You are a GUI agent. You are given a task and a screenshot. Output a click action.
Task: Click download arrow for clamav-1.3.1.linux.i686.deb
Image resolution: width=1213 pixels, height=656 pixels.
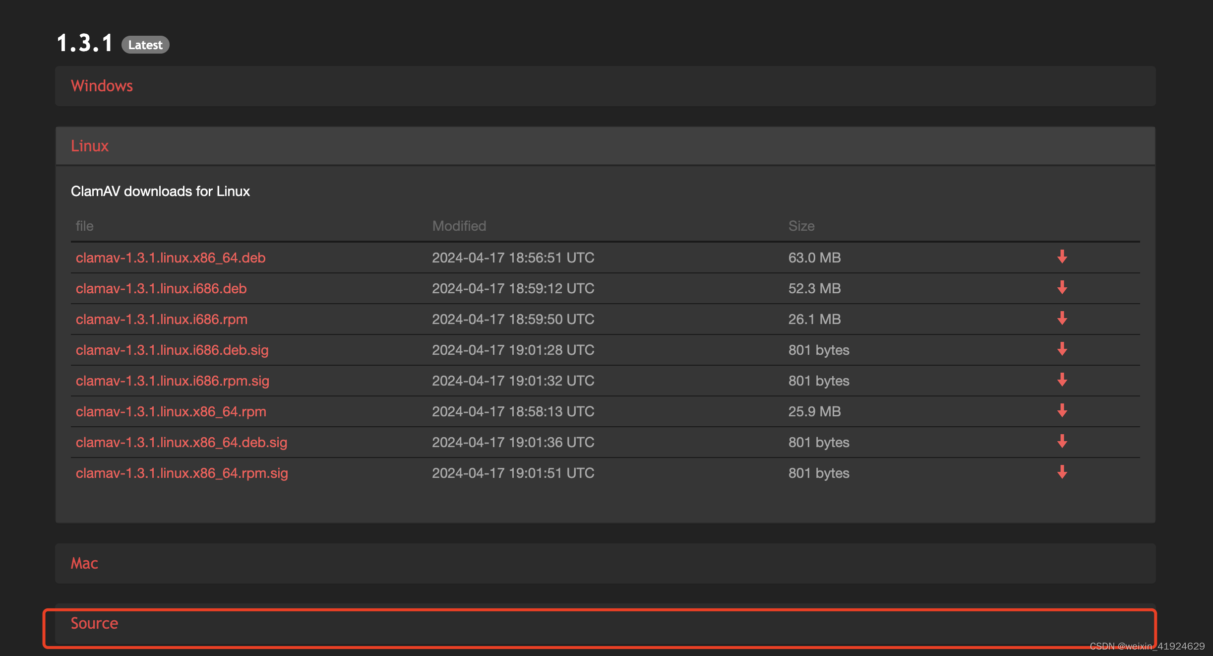click(1062, 288)
